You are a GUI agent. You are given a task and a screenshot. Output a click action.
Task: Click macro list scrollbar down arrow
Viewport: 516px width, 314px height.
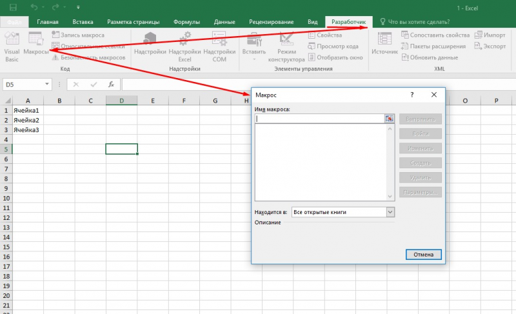pos(390,197)
